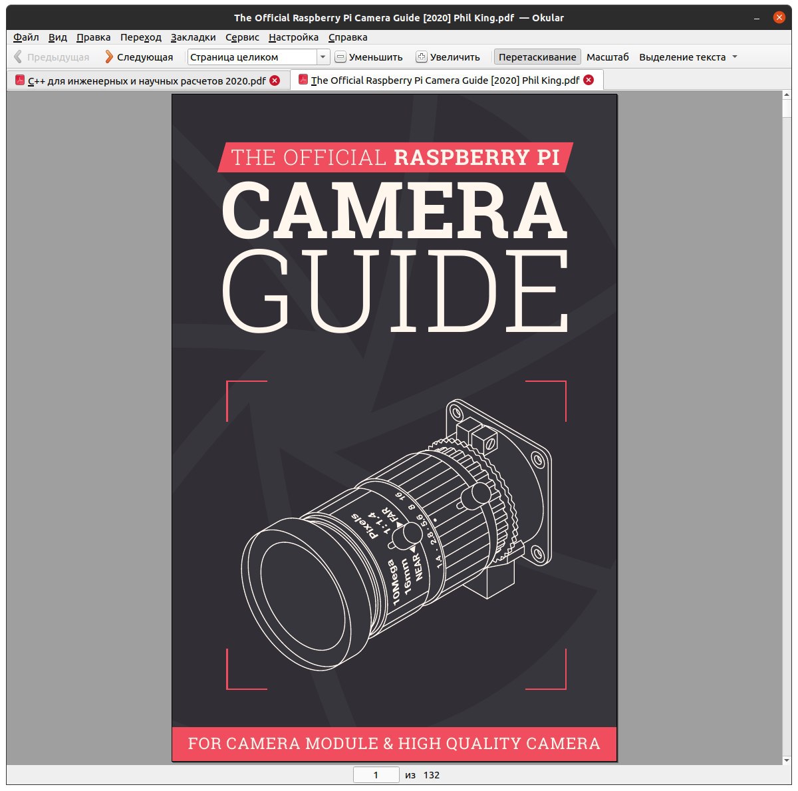Select the Масштаб zoom tool

[x=608, y=57]
